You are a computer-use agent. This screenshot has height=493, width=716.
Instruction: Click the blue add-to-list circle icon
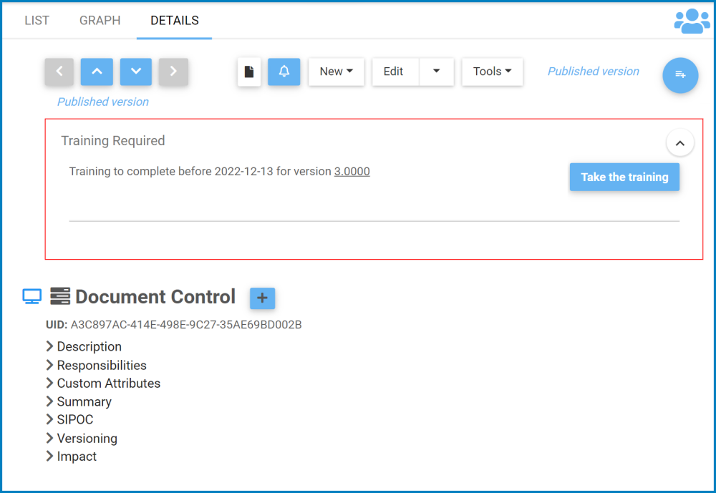point(679,76)
